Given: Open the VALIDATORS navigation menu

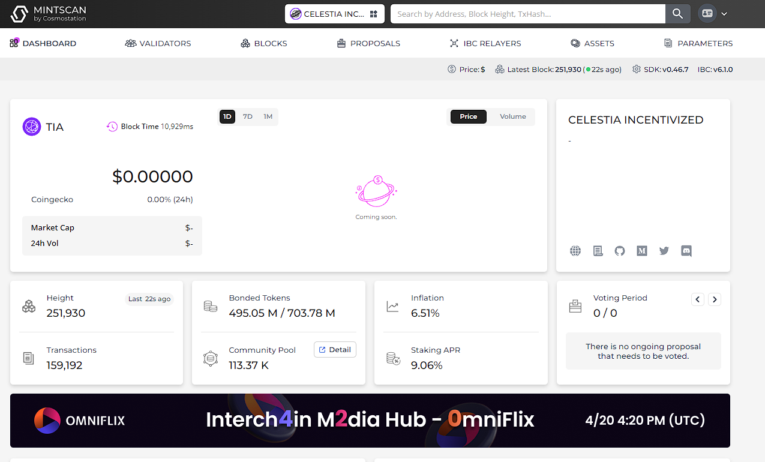Looking at the screenshot, I should [158, 43].
